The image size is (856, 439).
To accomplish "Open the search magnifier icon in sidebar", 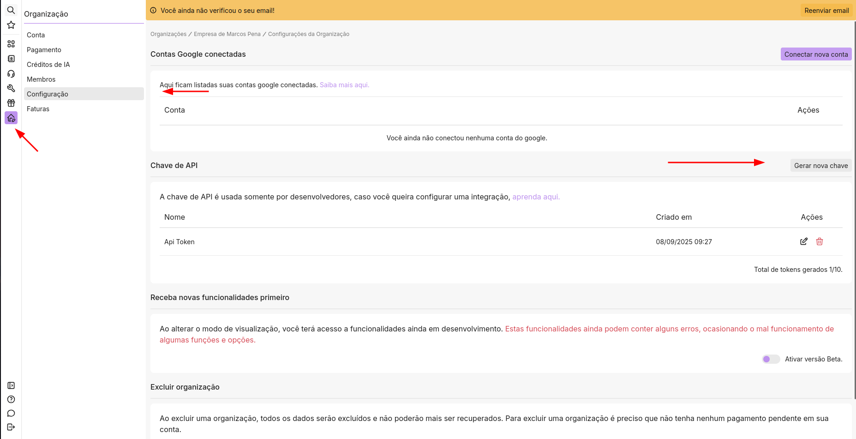I will 11,10.
